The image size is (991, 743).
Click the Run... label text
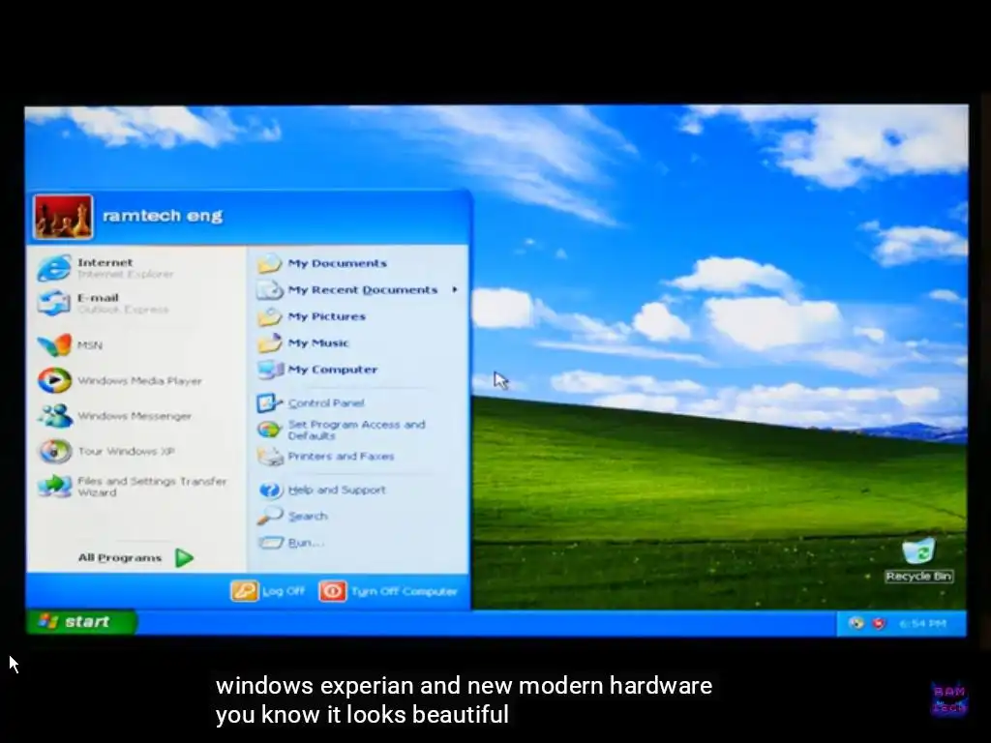tap(306, 543)
